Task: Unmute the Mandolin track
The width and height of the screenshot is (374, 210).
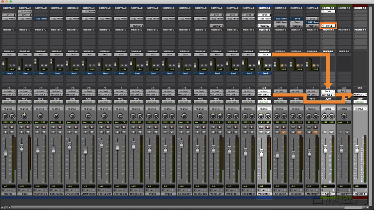Action: click(315, 132)
